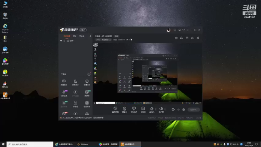Open the phone screen casting source
Screen dimensions: 261x147
click(134, 110)
